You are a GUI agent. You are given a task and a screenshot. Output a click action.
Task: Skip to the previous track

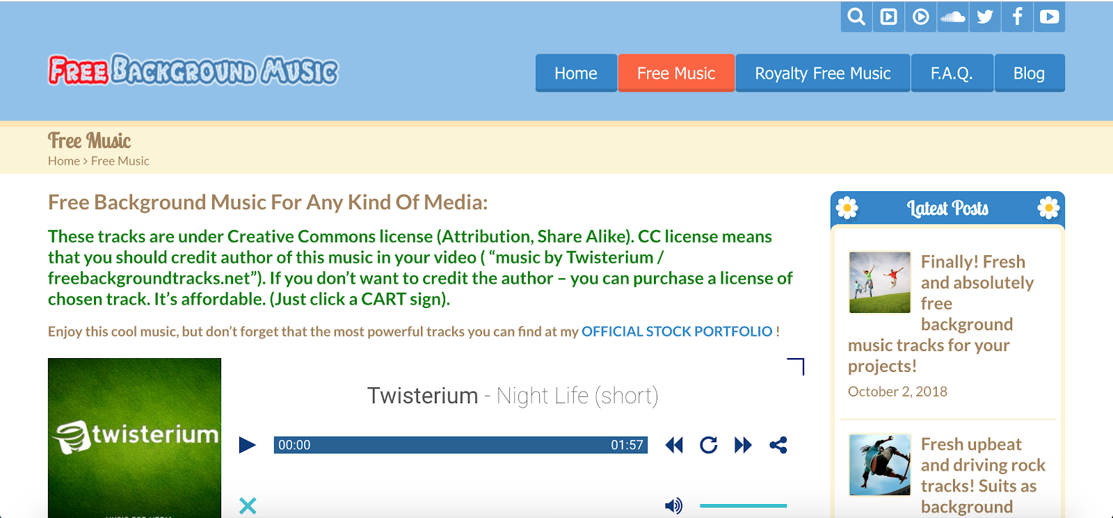[674, 445]
